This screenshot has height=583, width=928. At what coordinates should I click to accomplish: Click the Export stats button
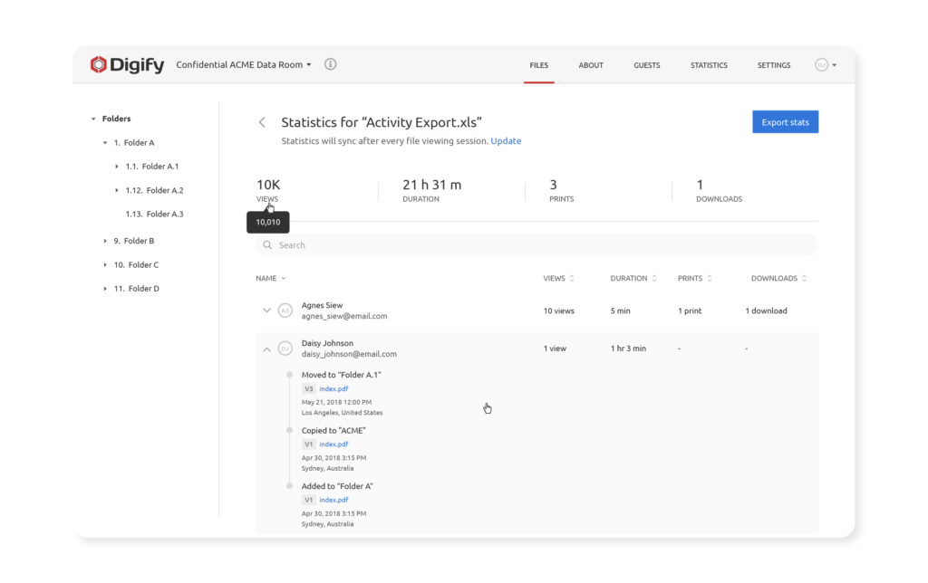click(x=785, y=122)
